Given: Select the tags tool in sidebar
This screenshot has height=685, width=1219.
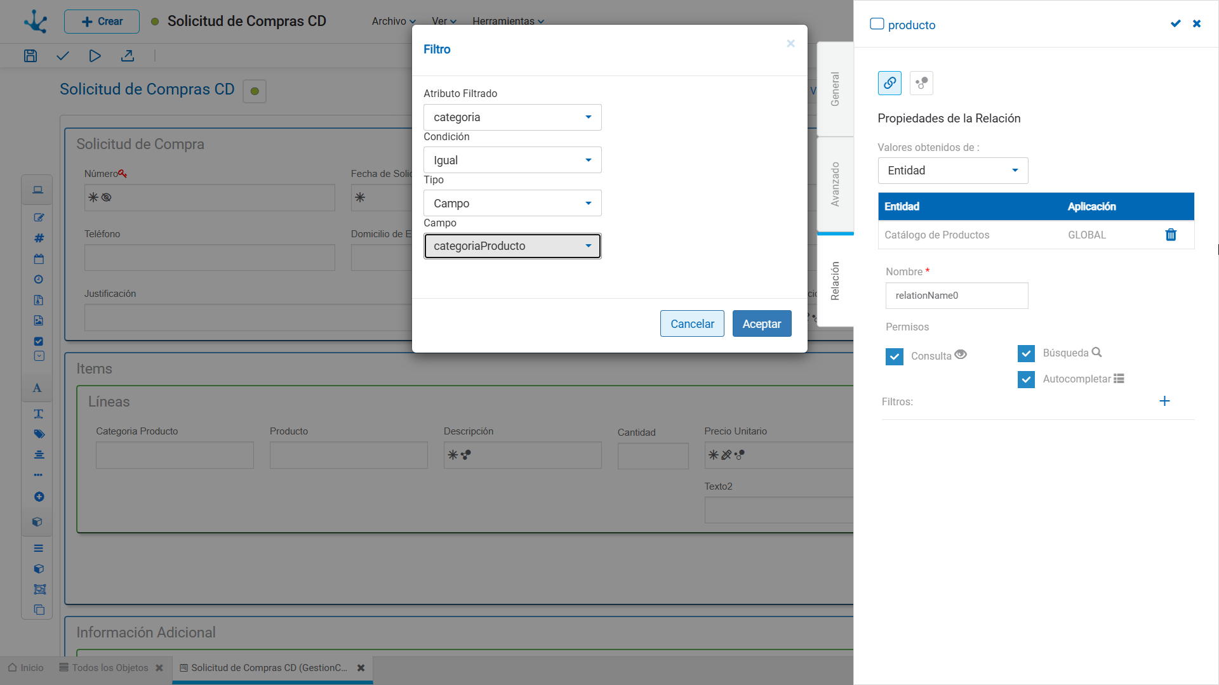Looking at the screenshot, I should pyautogui.click(x=39, y=434).
